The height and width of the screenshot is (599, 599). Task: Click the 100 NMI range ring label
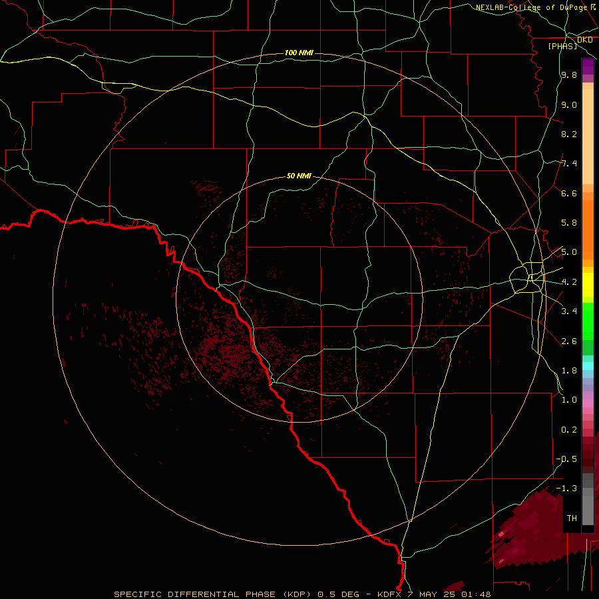pyautogui.click(x=299, y=53)
